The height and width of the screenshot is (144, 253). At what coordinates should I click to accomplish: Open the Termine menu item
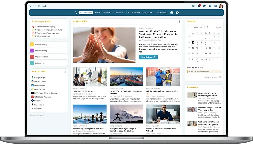coord(119,13)
